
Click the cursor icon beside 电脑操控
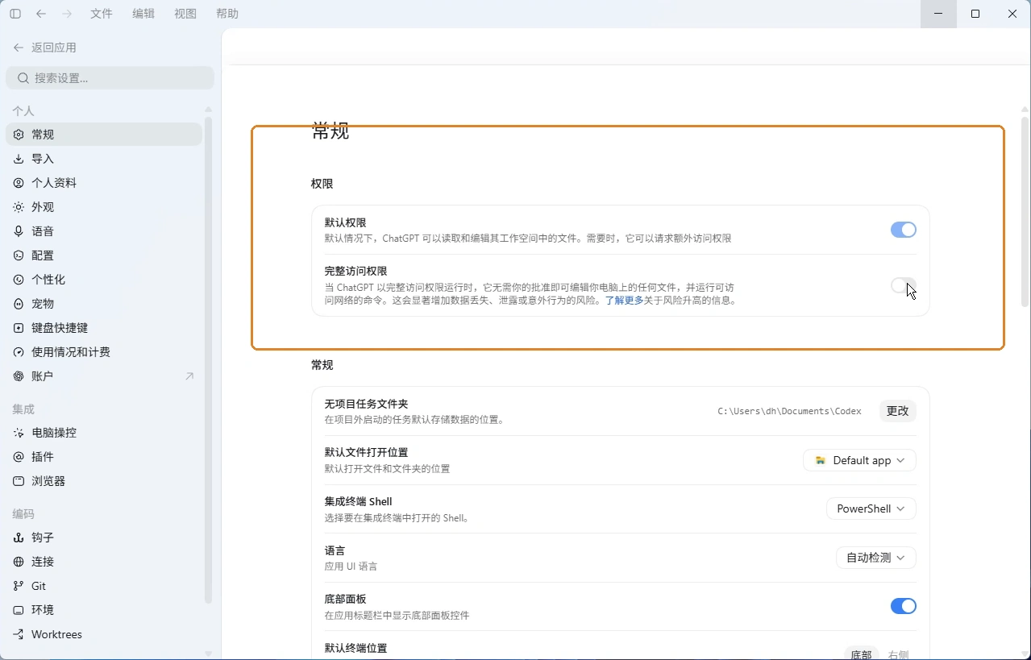[x=19, y=433]
